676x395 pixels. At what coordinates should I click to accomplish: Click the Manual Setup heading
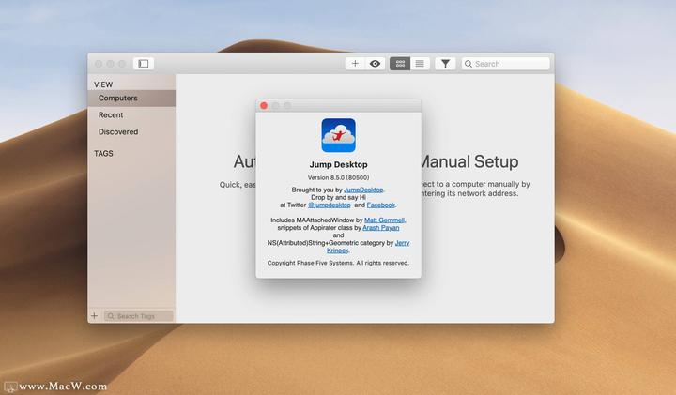click(x=469, y=161)
